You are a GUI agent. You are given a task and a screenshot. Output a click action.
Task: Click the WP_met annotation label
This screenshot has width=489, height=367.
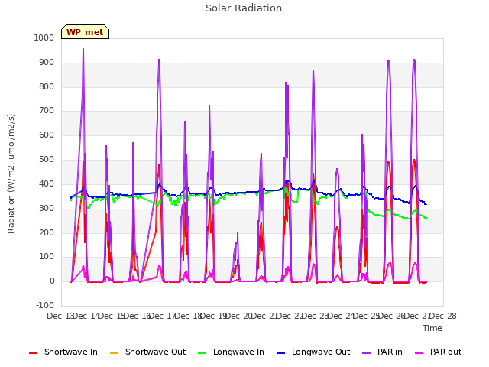pos(85,32)
